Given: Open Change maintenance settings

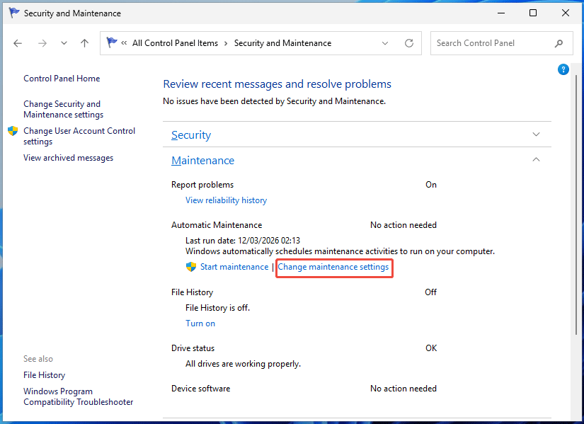Looking at the screenshot, I should [x=333, y=267].
